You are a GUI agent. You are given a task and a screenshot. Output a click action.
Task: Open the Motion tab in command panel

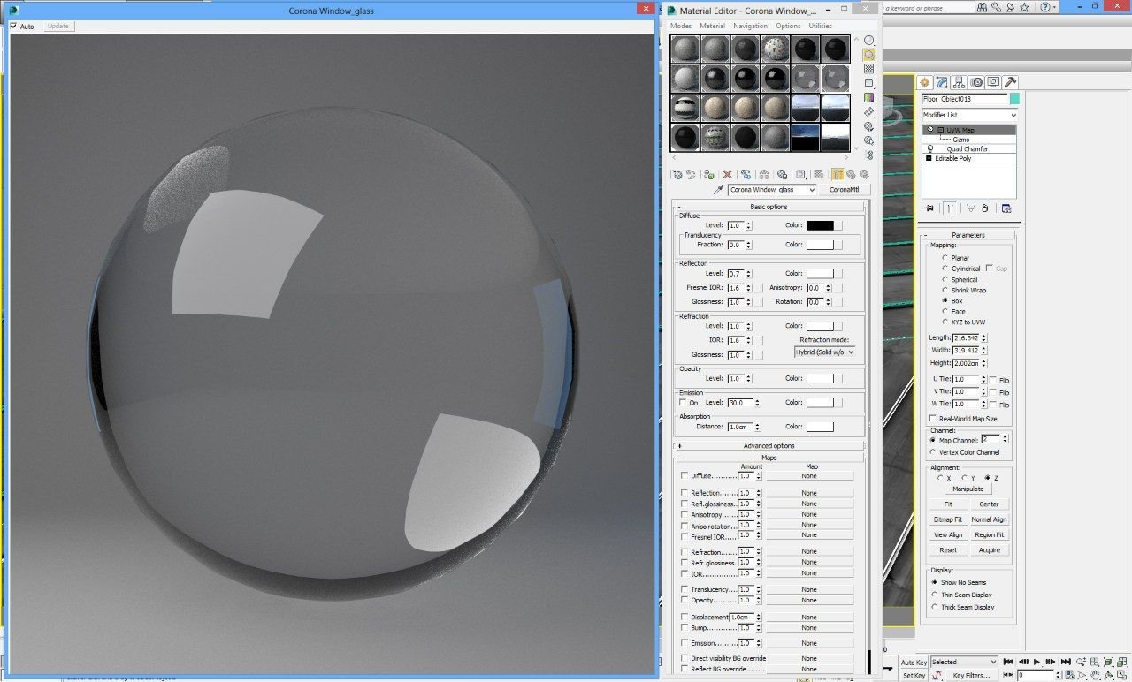tap(976, 82)
